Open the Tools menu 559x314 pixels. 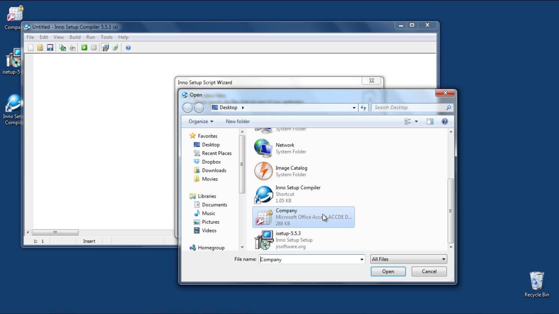[107, 37]
